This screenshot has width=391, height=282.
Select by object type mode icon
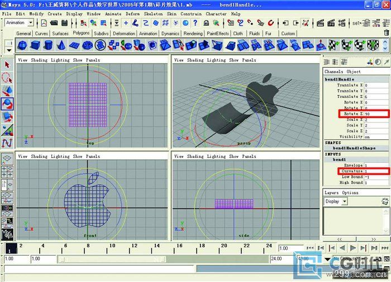point(93,23)
